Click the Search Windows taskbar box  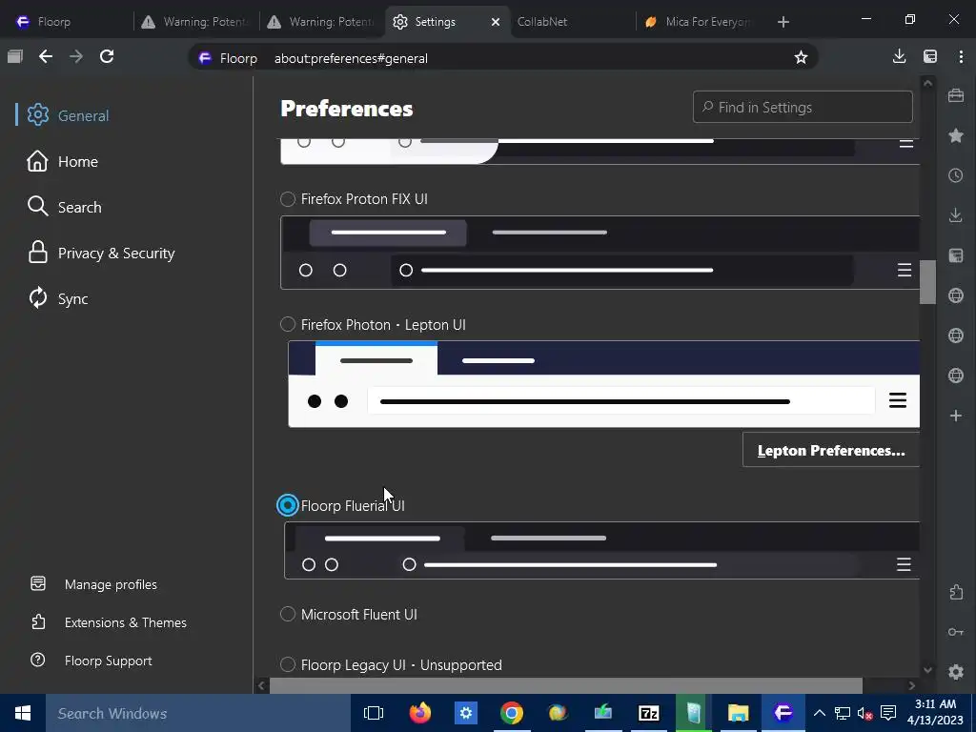pos(198,713)
